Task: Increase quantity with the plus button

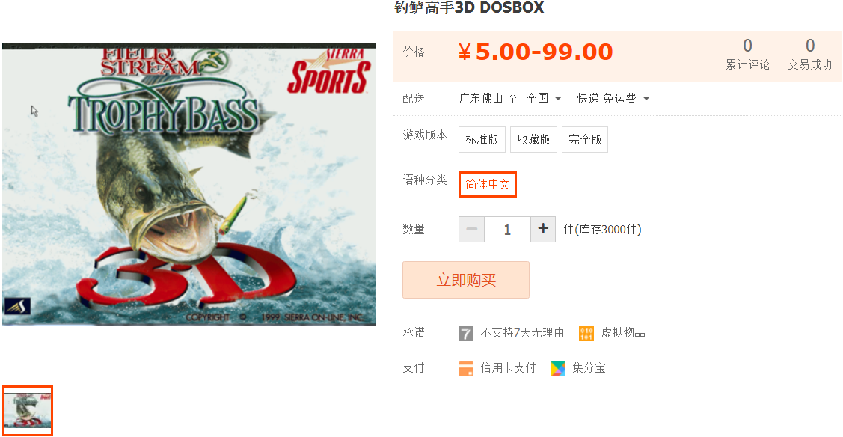Action: coord(543,230)
